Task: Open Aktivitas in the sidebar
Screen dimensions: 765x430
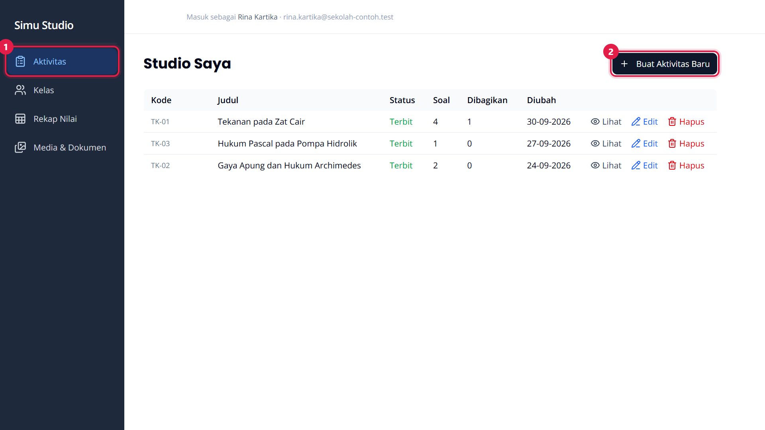Action: pos(62,61)
